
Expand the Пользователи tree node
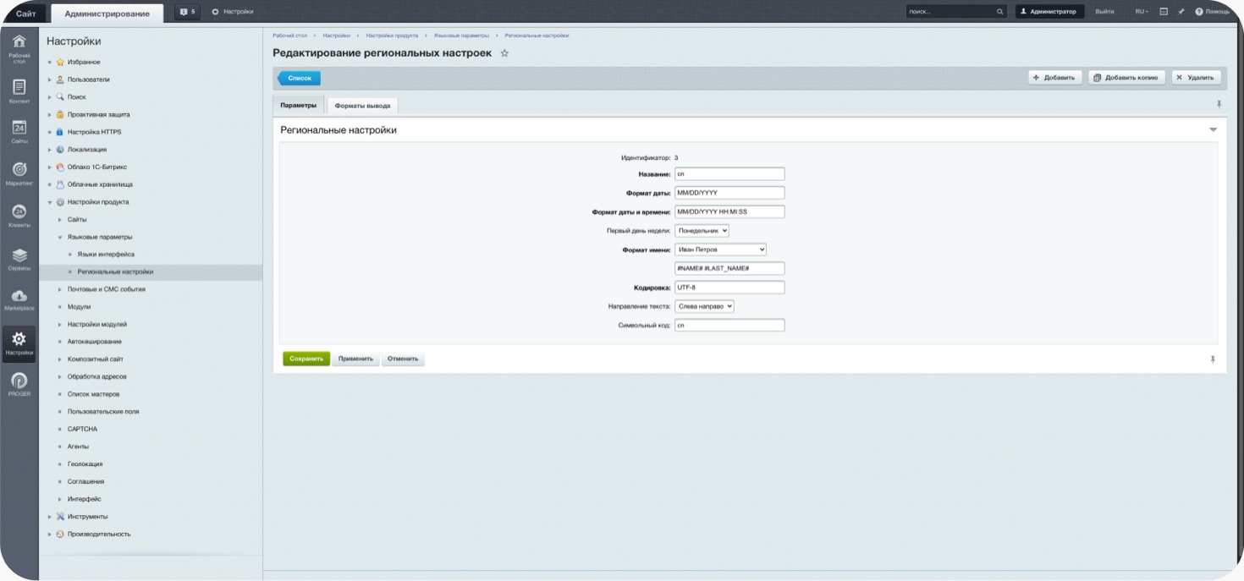(50, 79)
